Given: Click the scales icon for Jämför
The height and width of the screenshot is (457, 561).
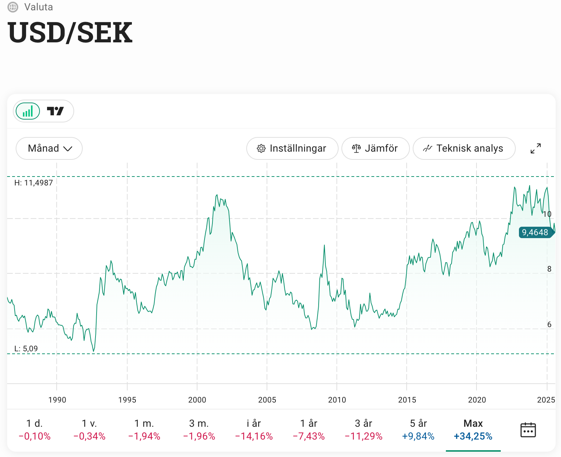Looking at the screenshot, I should click(356, 148).
